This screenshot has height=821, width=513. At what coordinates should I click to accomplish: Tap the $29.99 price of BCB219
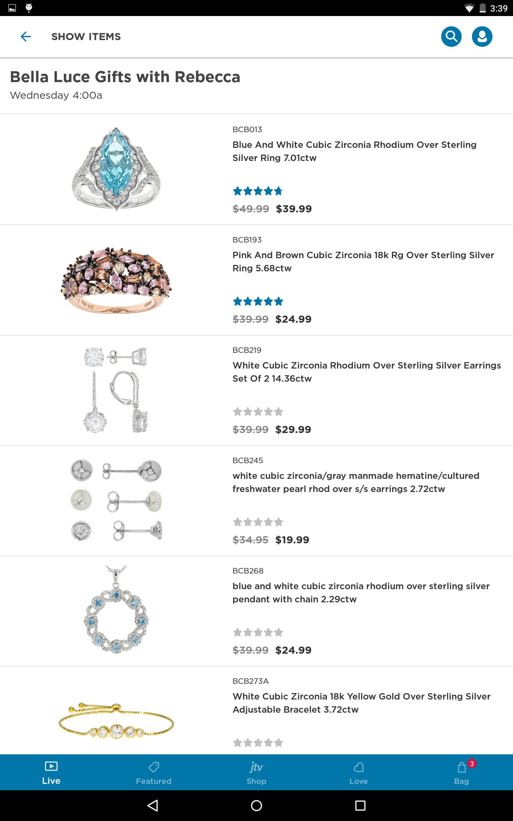point(293,429)
